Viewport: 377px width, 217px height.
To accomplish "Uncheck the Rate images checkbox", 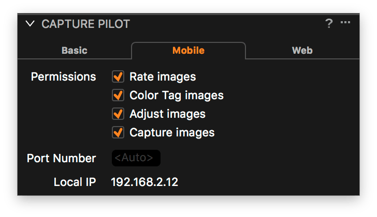I will pyautogui.click(x=118, y=77).
